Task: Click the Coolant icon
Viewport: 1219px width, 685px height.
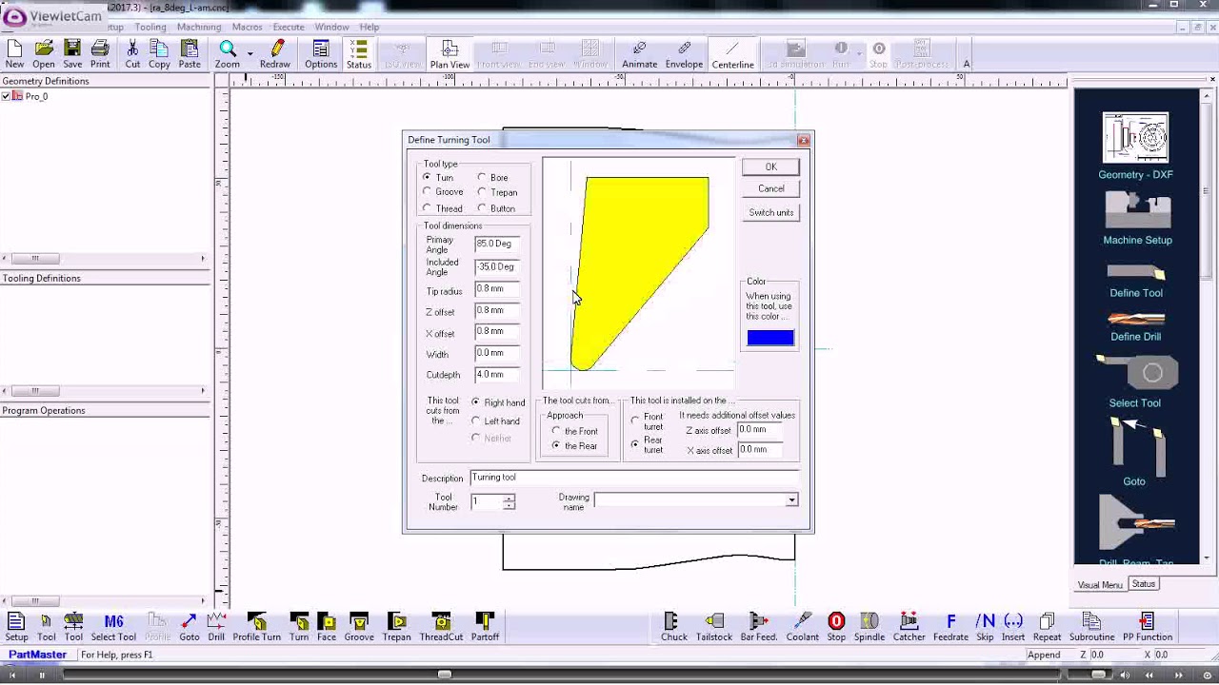Action: pos(802,627)
